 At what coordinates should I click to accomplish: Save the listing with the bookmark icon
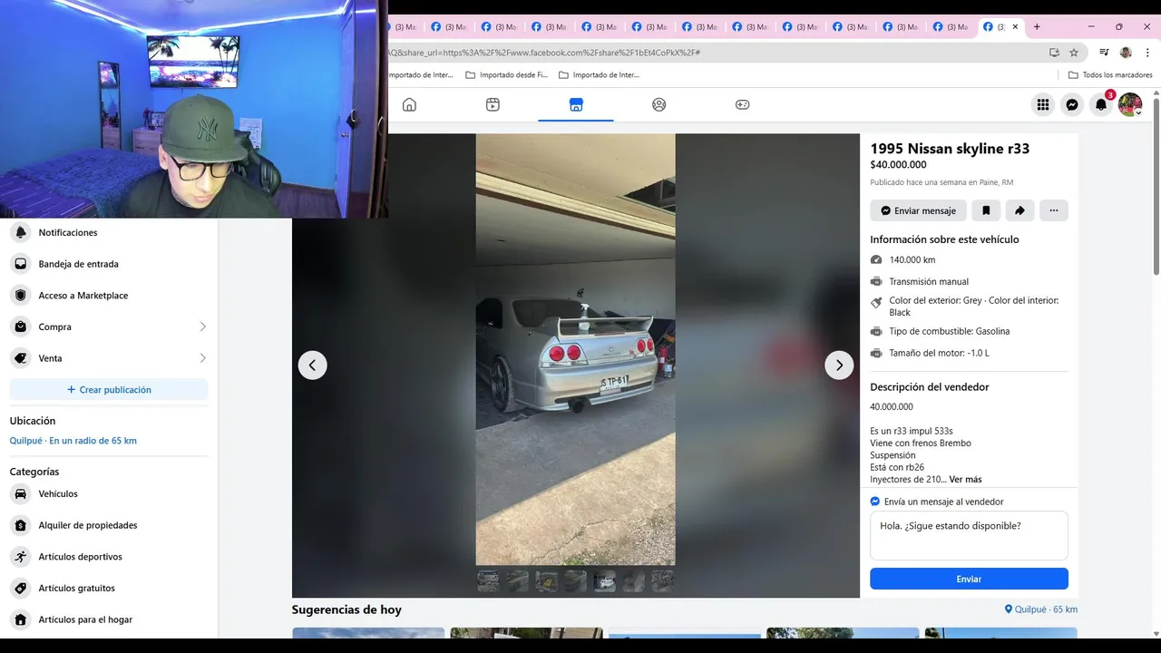tap(986, 210)
